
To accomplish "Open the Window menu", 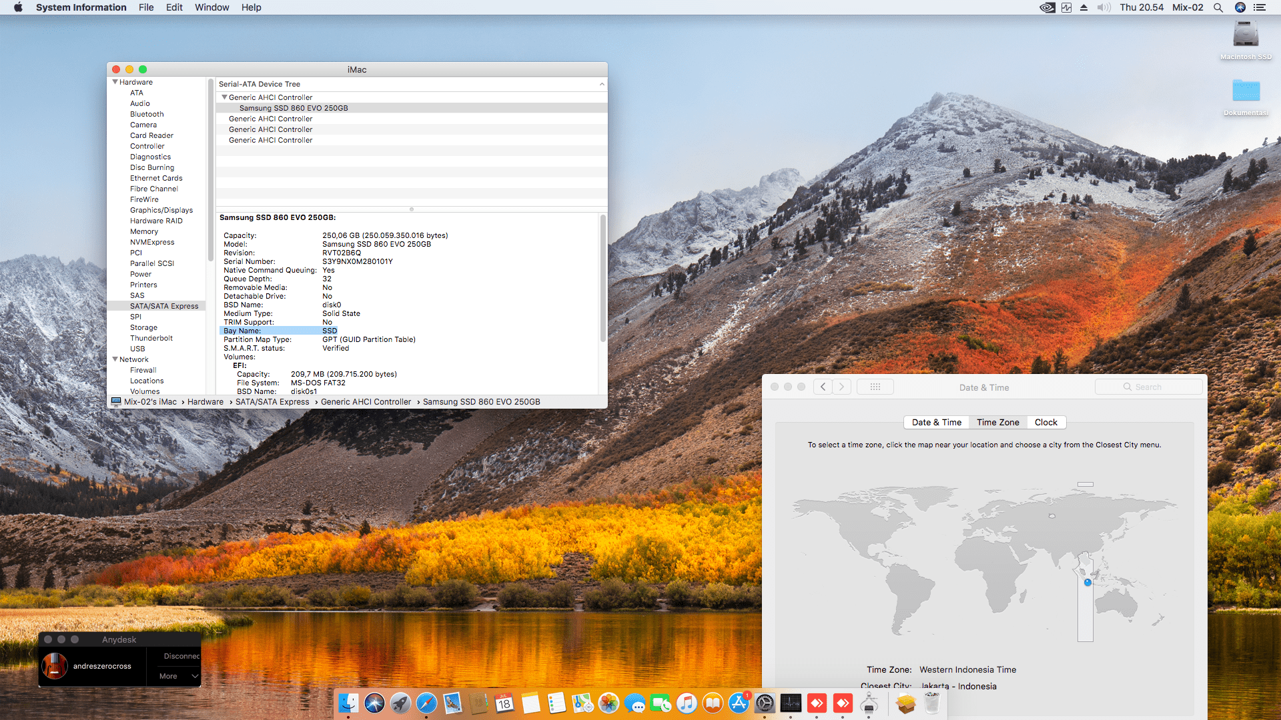I will 211,7.
